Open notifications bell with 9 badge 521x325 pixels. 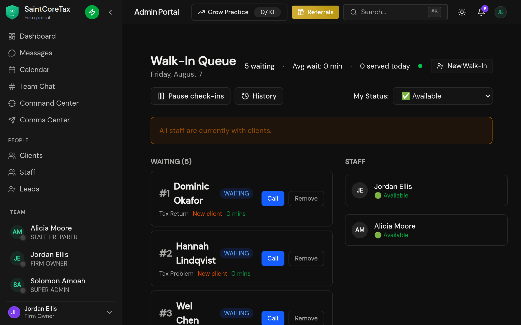pyautogui.click(x=481, y=12)
